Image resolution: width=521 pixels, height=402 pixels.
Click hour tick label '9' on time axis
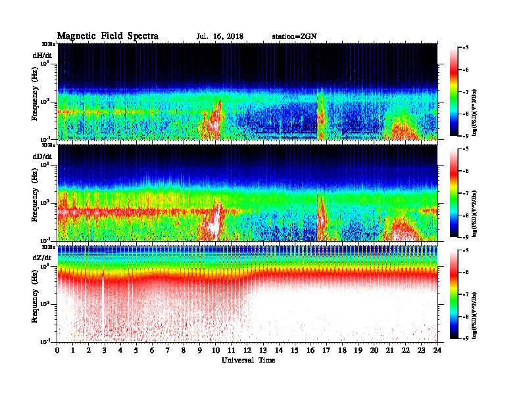point(200,351)
